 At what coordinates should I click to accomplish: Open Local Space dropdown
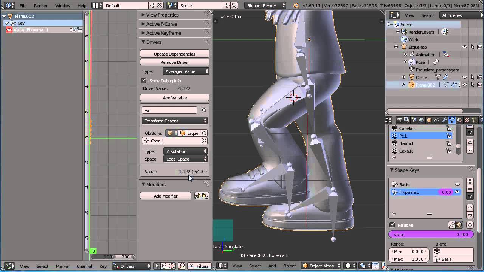(x=185, y=159)
